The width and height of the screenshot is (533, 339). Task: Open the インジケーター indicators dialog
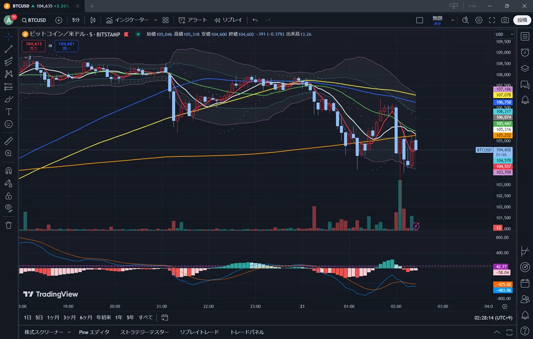pos(127,20)
